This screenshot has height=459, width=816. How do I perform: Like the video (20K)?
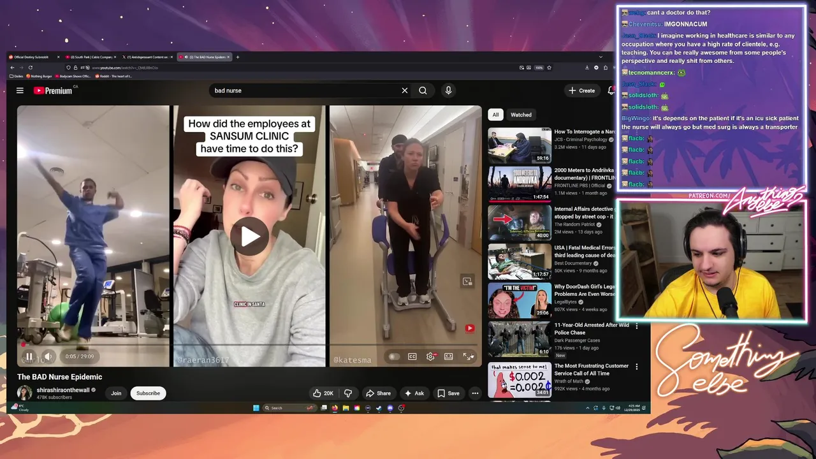point(323,393)
